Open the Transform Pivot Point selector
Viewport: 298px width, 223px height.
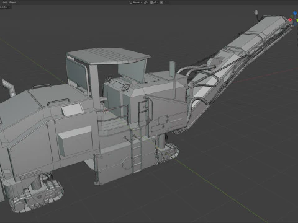[146, 2]
